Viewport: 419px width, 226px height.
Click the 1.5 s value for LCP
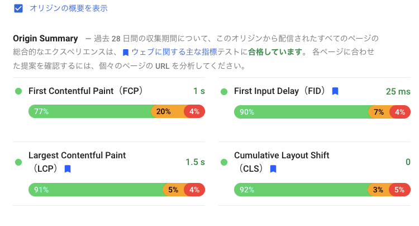(195, 162)
